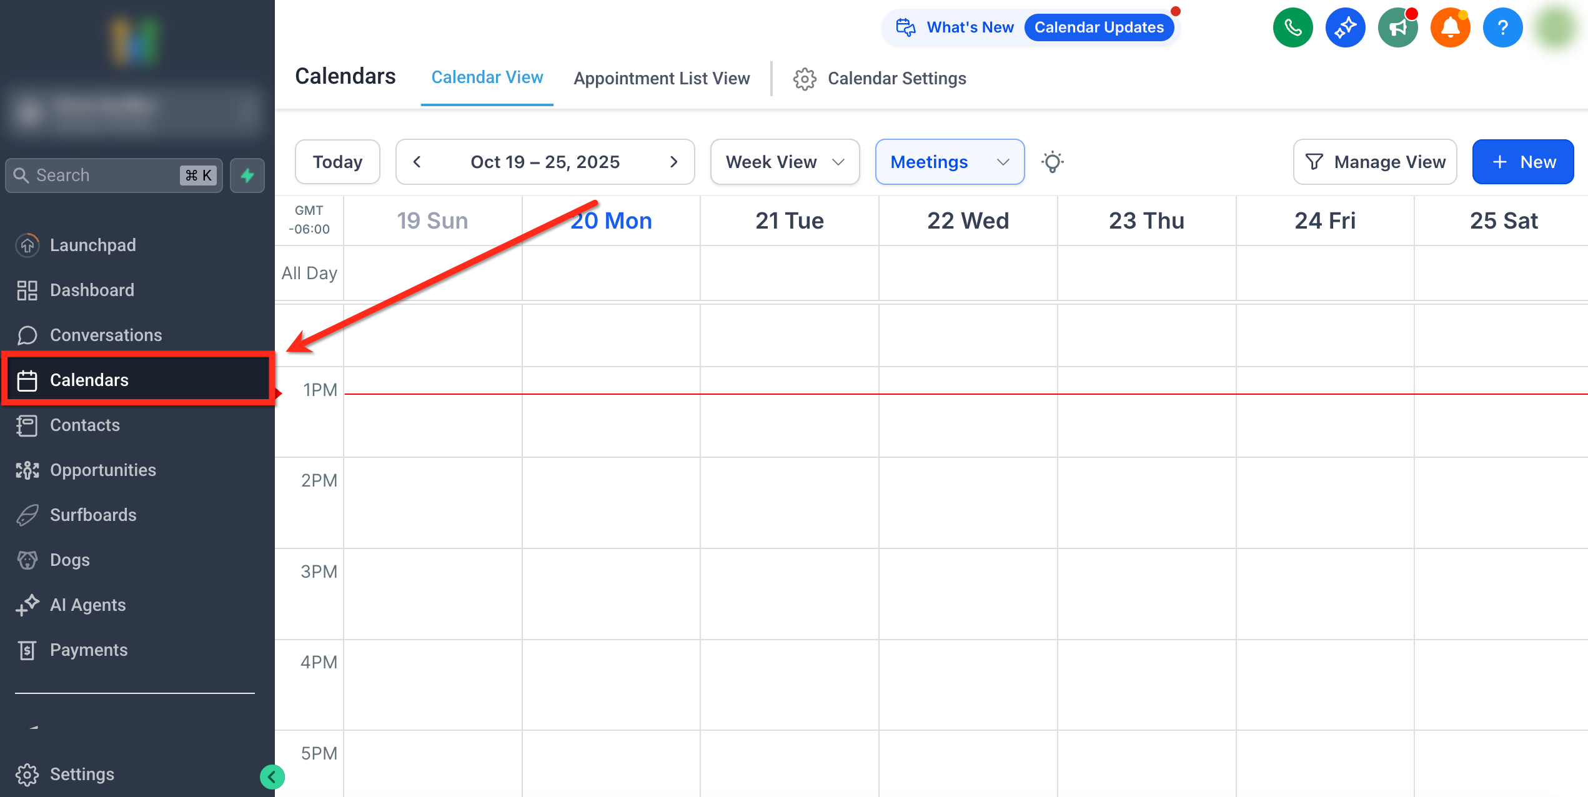This screenshot has width=1588, height=797.
Task: Expand the Week View dropdown
Action: click(785, 162)
